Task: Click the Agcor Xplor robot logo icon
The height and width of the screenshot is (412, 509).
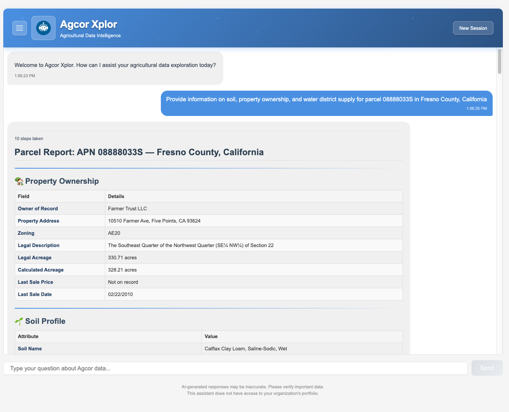Action: [x=43, y=28]
